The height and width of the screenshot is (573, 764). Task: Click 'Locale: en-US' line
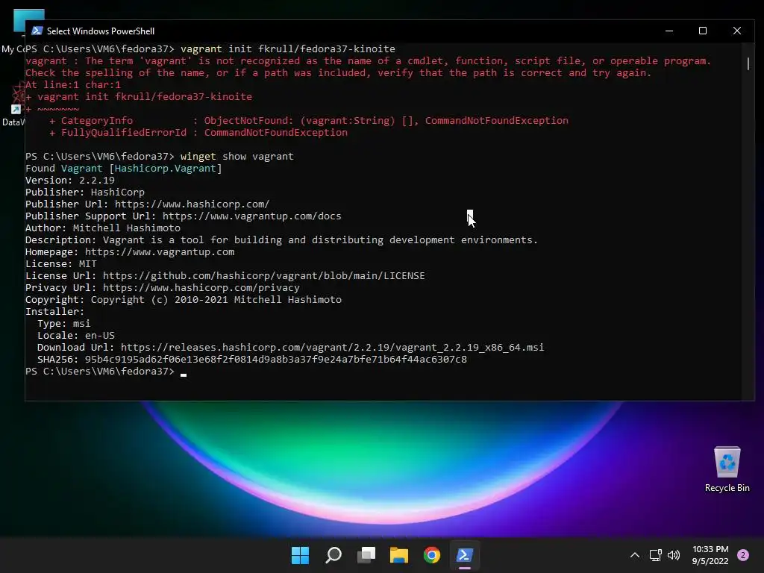(76, 336)
